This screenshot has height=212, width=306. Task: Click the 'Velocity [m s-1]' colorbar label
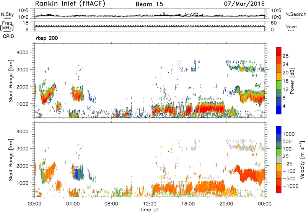303,160
